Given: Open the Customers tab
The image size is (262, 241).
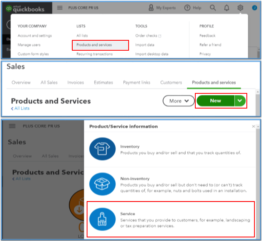Looking at the screenshot, I should point(171,83).
